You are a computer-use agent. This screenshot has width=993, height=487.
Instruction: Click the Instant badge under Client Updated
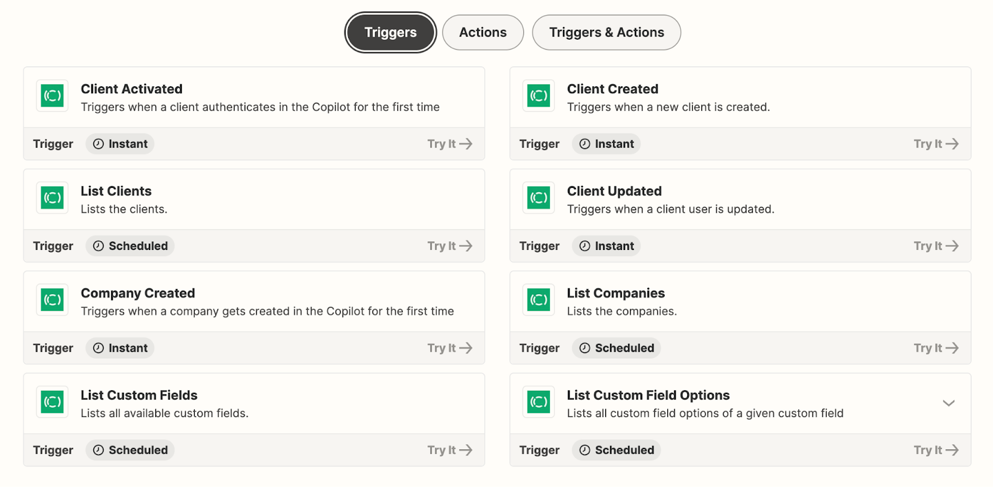[606, 246]
